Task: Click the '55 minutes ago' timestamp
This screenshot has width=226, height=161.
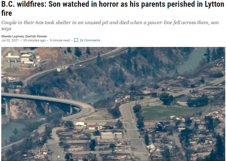Action: coord(34,40)
